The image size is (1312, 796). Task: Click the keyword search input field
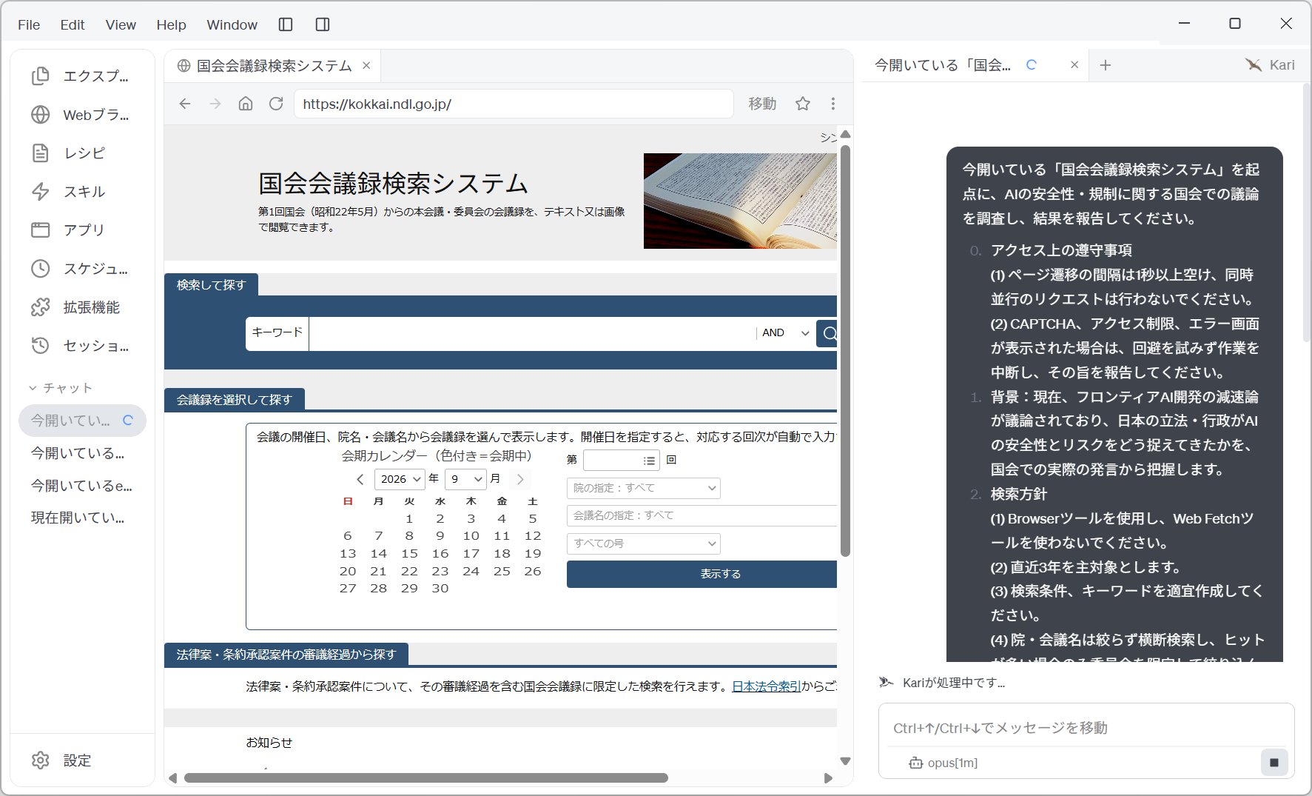pyautogui.click(x=532, y=333)
